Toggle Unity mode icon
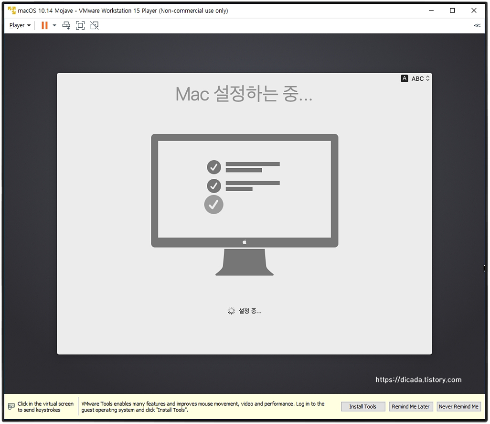 click(x=95, y=25)
